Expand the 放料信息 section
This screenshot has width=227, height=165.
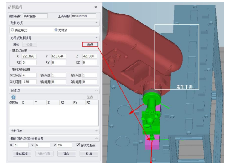tap(96, 131)
